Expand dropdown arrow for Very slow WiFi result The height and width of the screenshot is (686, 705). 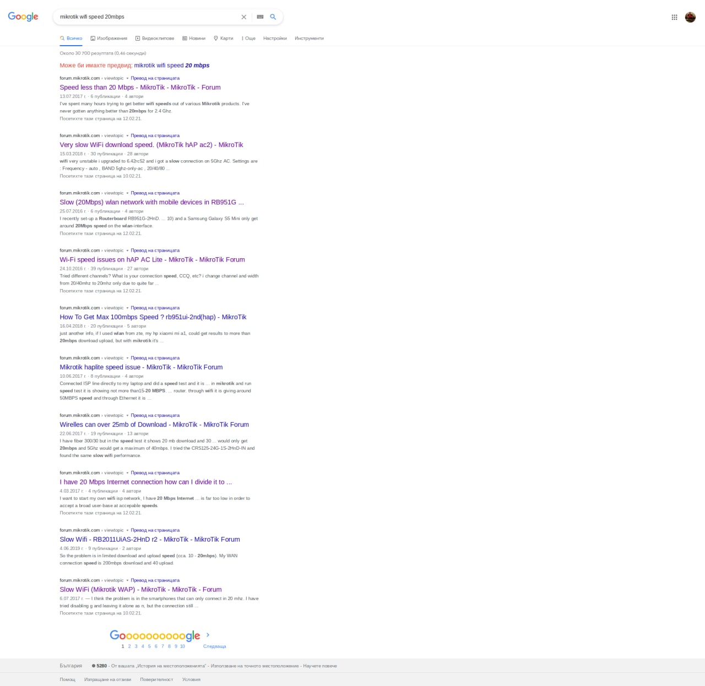(127, 136)
